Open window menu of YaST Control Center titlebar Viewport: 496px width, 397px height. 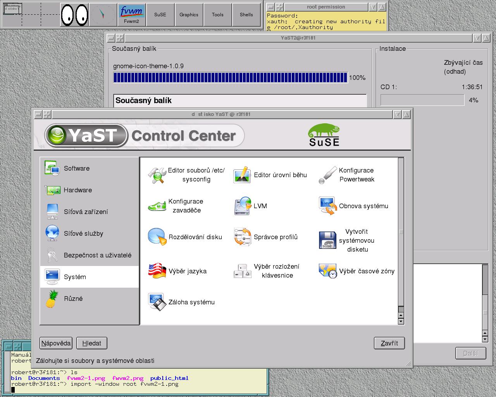coord(38,114)
